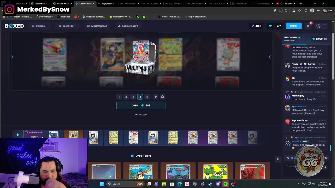Open Discord from the taskbar
335x188 pixels.
pos(218,184)
